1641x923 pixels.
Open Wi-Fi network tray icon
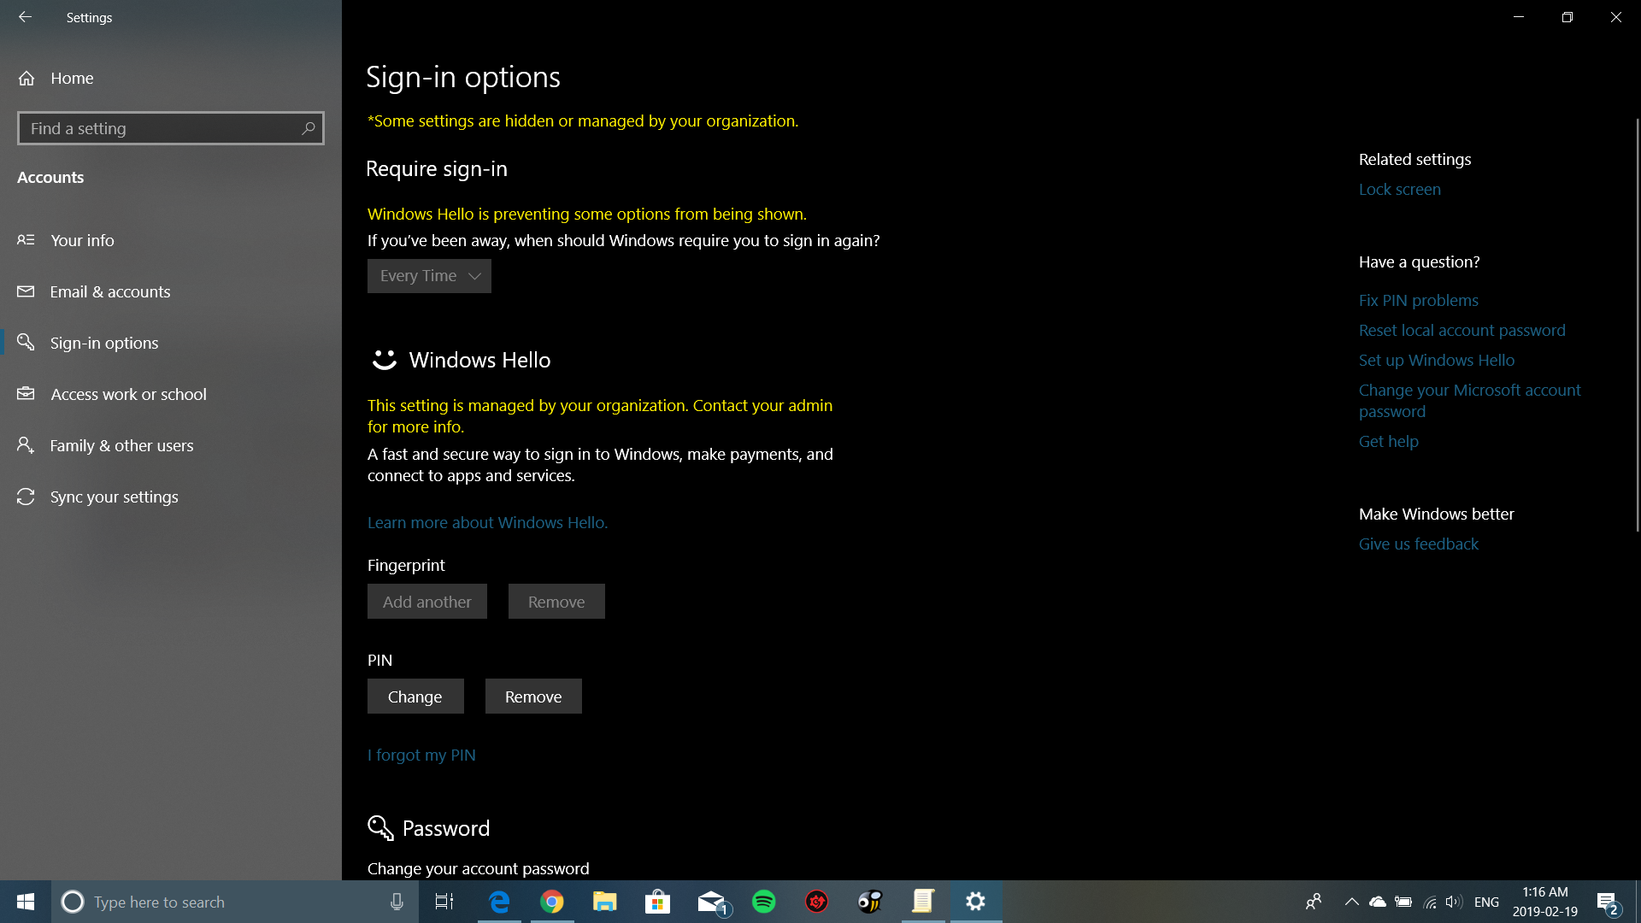tap(1429, 902)
